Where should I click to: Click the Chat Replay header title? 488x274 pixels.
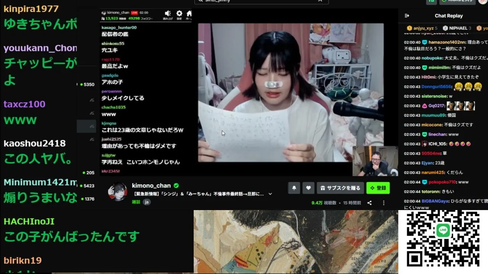coord(449,16)
